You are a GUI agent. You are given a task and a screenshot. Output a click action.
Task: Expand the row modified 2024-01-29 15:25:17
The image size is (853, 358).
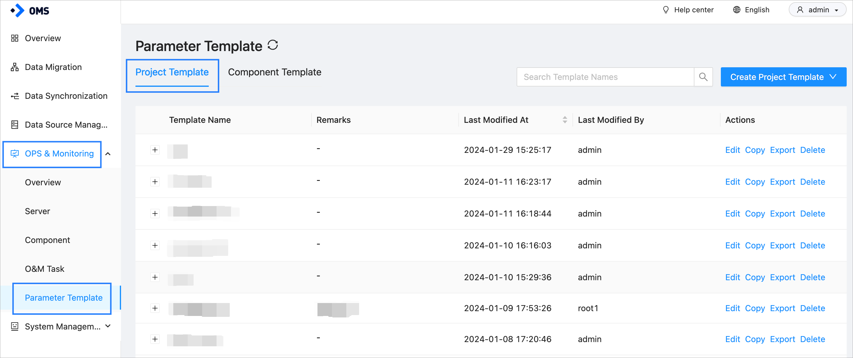click(x=155, y=150)
